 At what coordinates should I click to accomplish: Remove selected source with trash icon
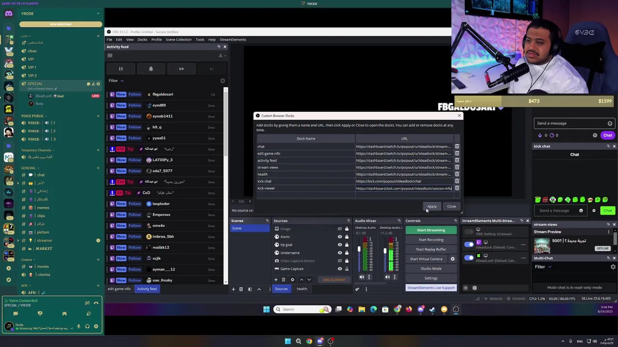283,280
